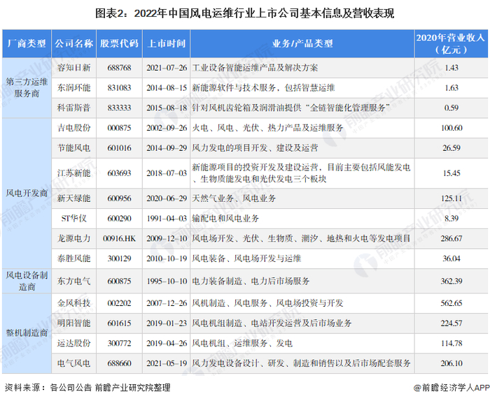Select company name 容知日新
Screen dimensions: 490x401
tap(73, 68)
